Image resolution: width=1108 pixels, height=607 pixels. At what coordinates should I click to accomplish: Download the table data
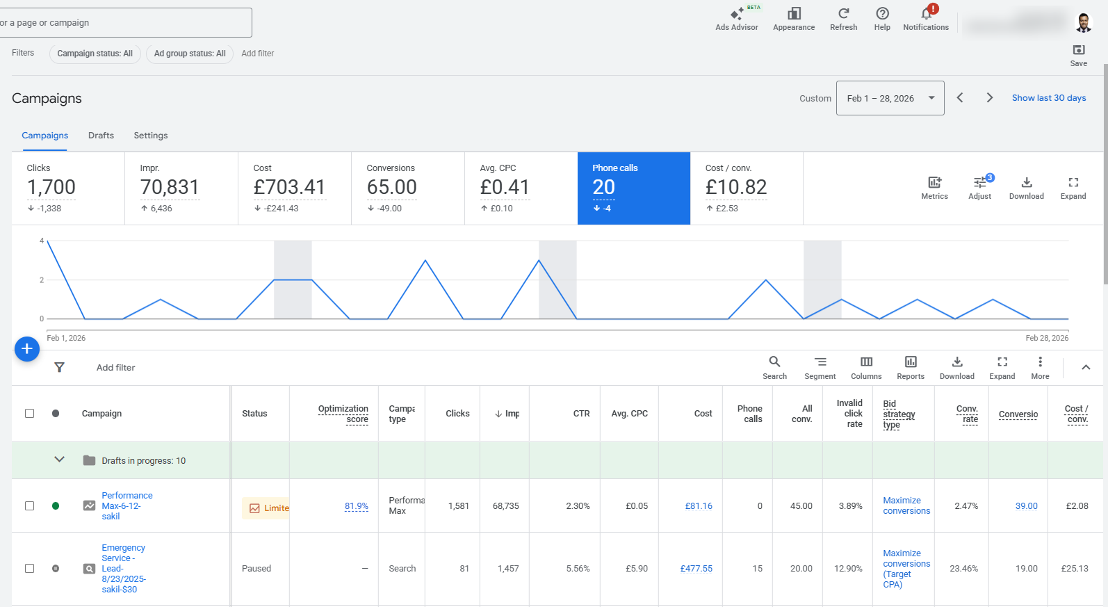[957, 368]
